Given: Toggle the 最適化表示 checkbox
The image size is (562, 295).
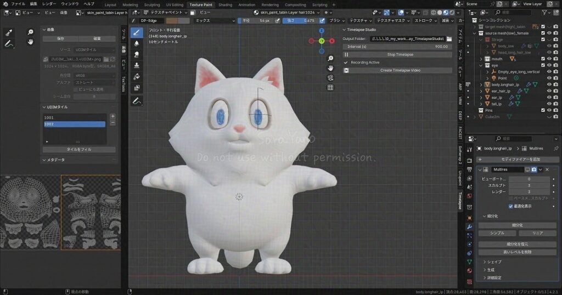Looking at the screenshot, I should (x=511, y=206).
